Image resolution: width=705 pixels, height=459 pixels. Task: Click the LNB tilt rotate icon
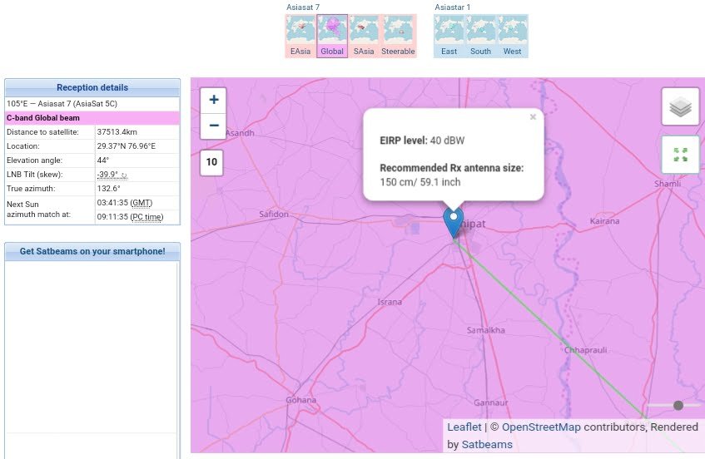click(x=124, y=175)
